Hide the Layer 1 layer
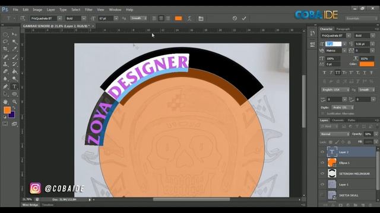The height and width of the screenshot is (213, 380). (x=322, y=185)
